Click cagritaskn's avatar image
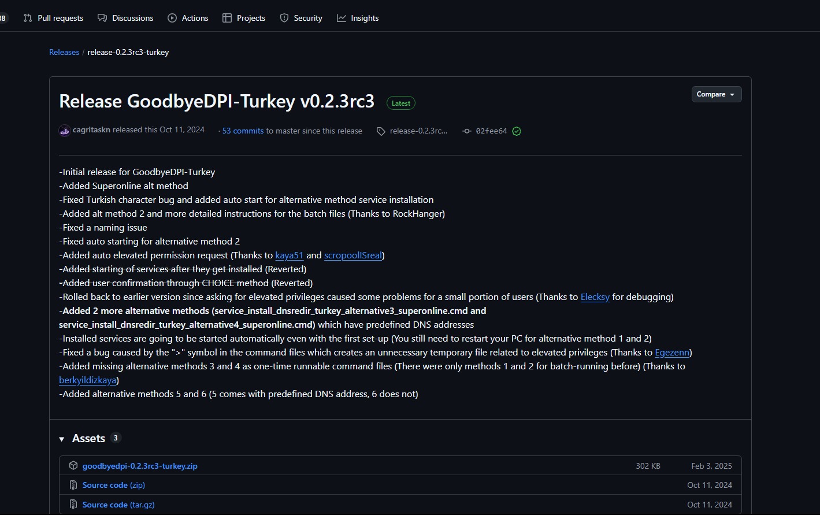 click(65, 130)
